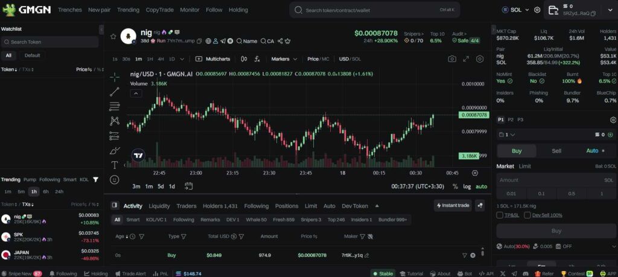
Task: Collapse the chart legend arrow
Action: click(x=136, y=94)
